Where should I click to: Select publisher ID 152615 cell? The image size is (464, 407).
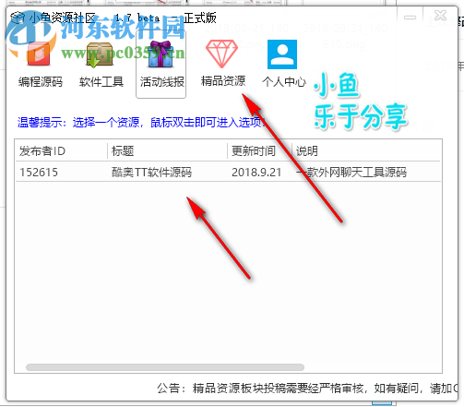39,173
